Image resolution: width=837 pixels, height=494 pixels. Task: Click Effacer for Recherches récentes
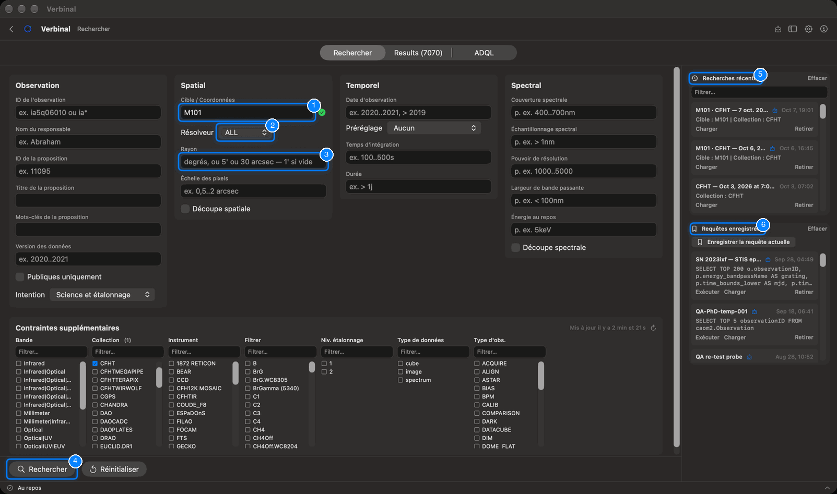tap(817, 78)
